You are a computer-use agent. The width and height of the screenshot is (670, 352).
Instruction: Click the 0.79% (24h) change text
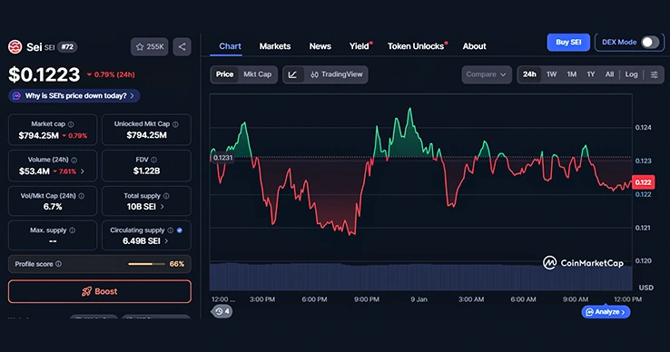click(114, 74)
